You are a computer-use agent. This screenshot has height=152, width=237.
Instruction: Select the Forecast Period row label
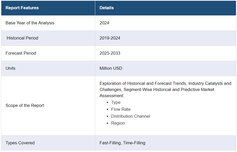[21, 53]
